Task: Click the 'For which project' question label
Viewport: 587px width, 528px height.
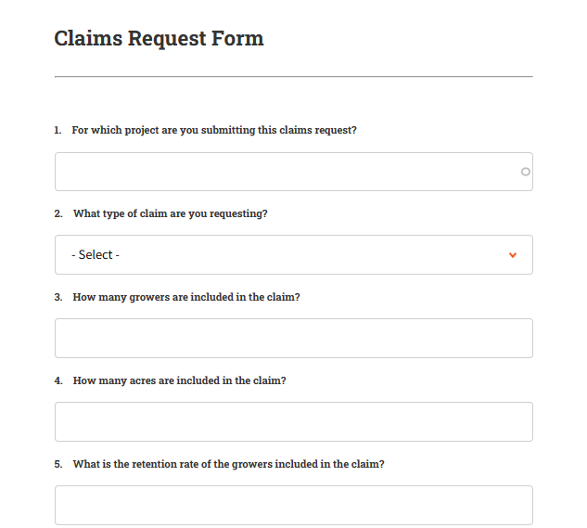Action: (214, 130)
